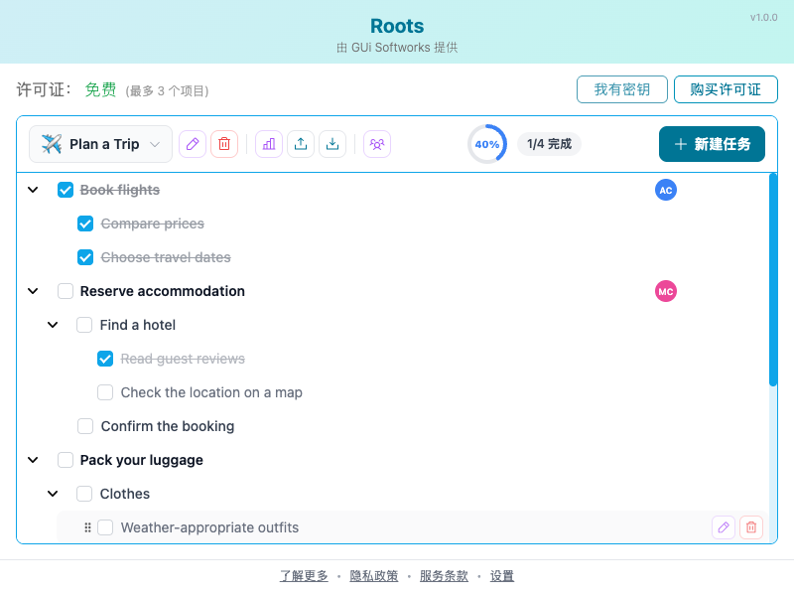Click the import download icon
This screenshot has width=794, height=596.
tap(332, 144)
